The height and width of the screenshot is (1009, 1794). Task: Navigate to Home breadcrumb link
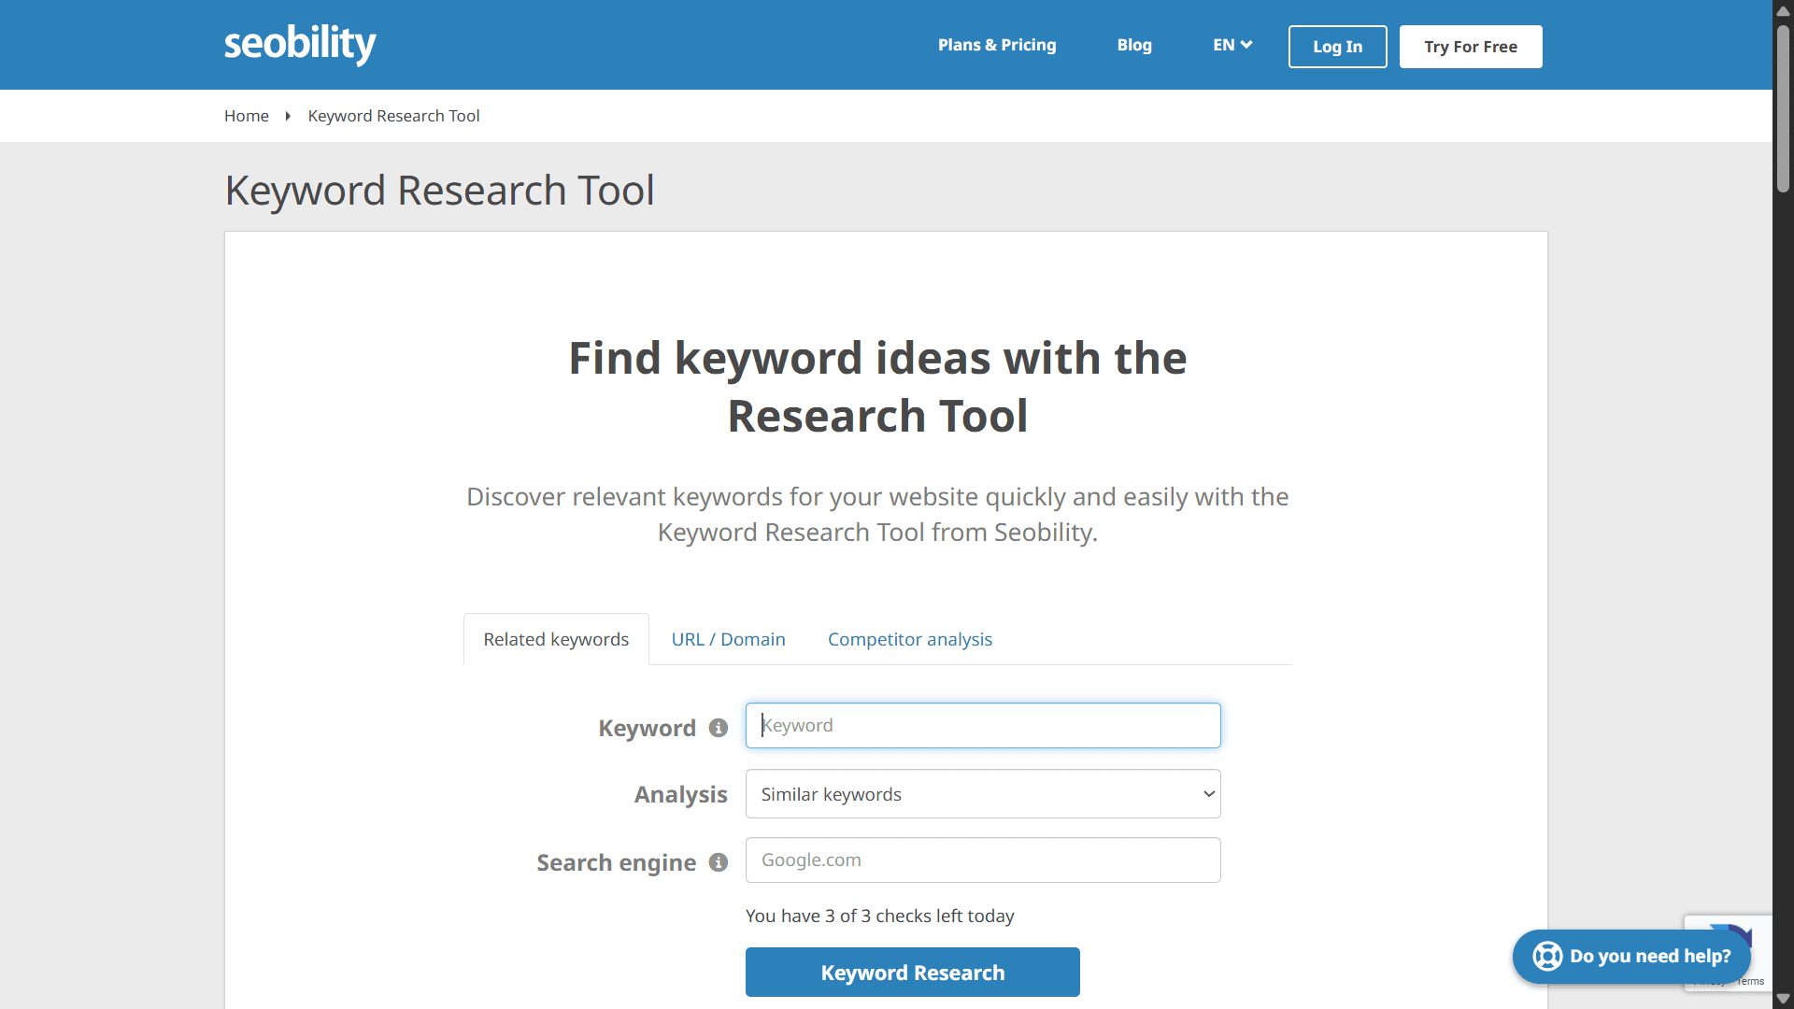pos(247,116)
